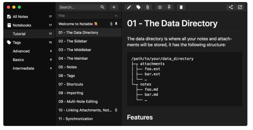
Task: Open note 05 - Notes
Action: [x=88, y=67]
